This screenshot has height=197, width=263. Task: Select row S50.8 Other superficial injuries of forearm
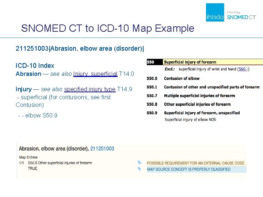(189, 104)
